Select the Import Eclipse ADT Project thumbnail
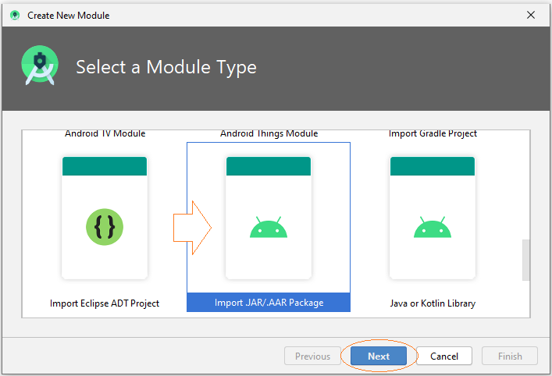552x376 pixels. point(105,218)
